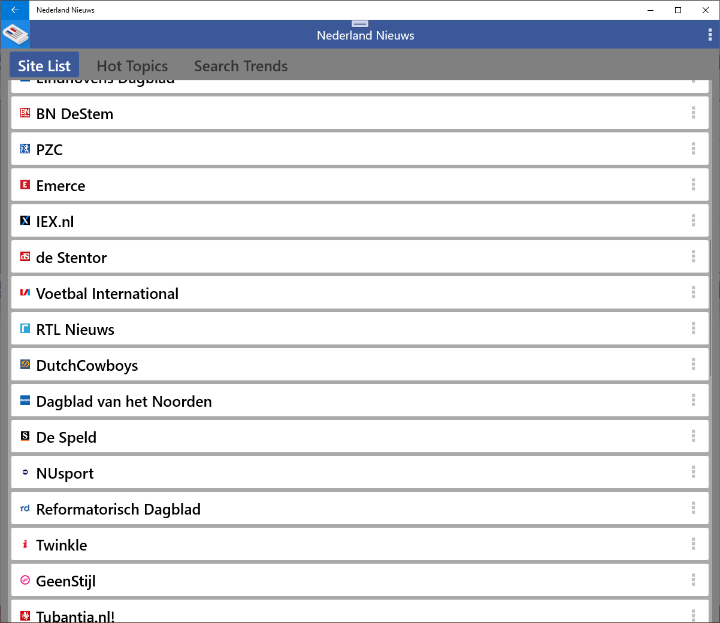Switch to the Hot Topics tab

click(x=132, y=66)
